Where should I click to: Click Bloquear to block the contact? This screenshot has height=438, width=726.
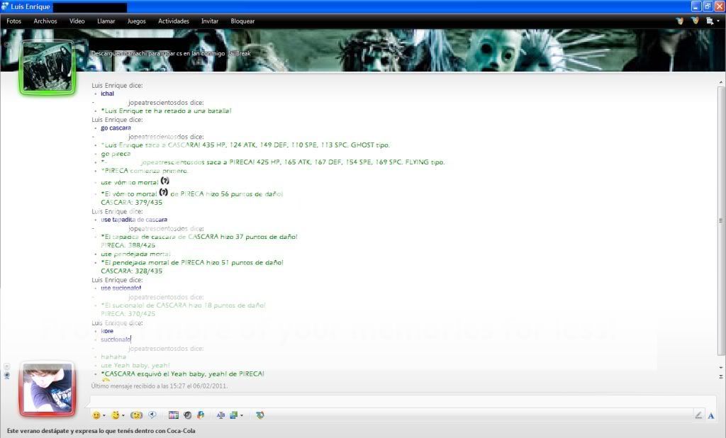(242, 21)
